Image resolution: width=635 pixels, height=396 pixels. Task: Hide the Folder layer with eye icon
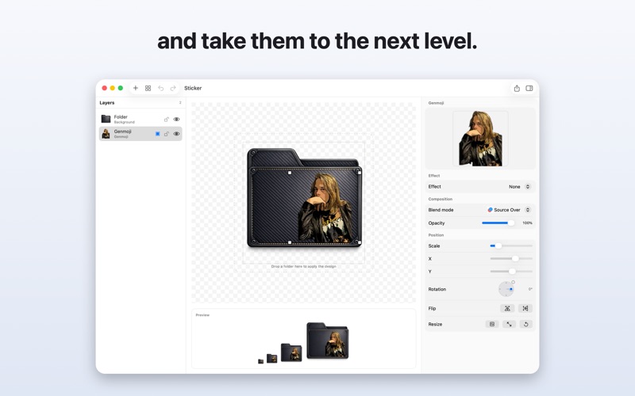pos(176,120)
